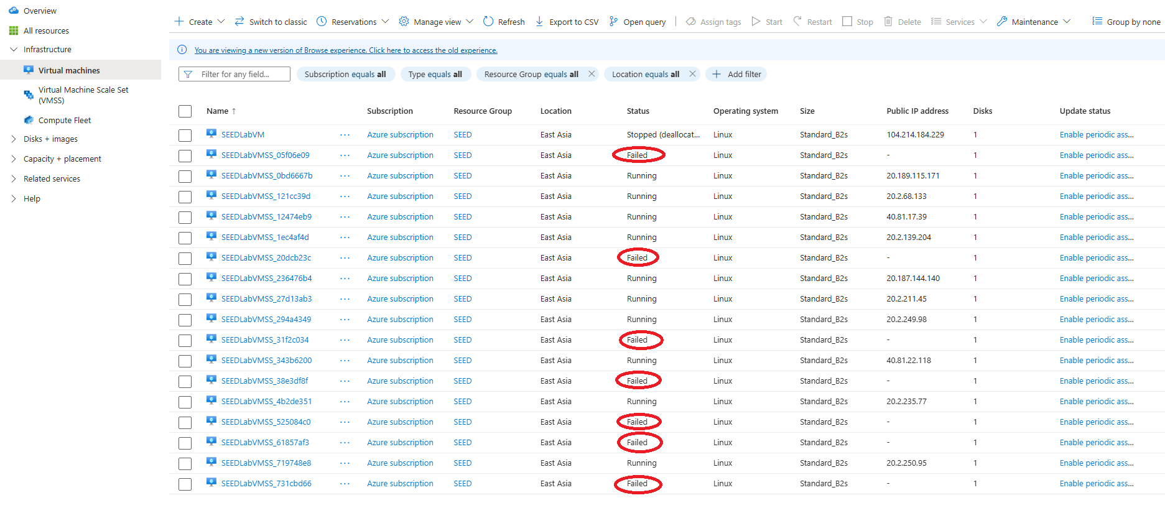1165x508 pixels.
Task: Click the Virtual Machine Scale Set icon
Action: 29,95
